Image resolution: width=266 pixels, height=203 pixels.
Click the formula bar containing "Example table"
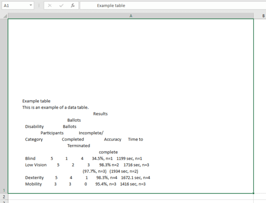168,6
